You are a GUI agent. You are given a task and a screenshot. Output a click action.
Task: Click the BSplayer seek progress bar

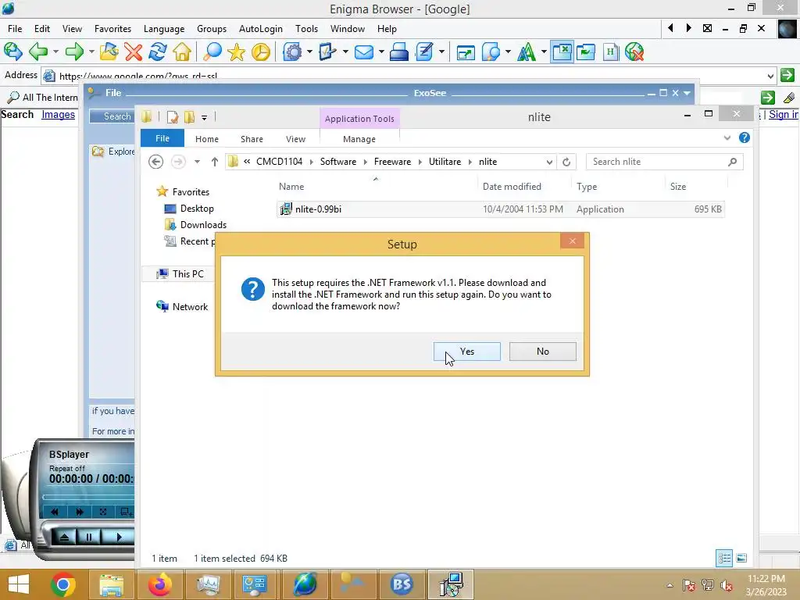(x=87, y=496)
